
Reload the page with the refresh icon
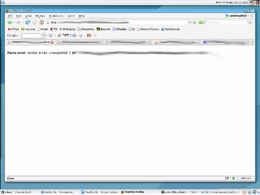click(x=28, y=22)
